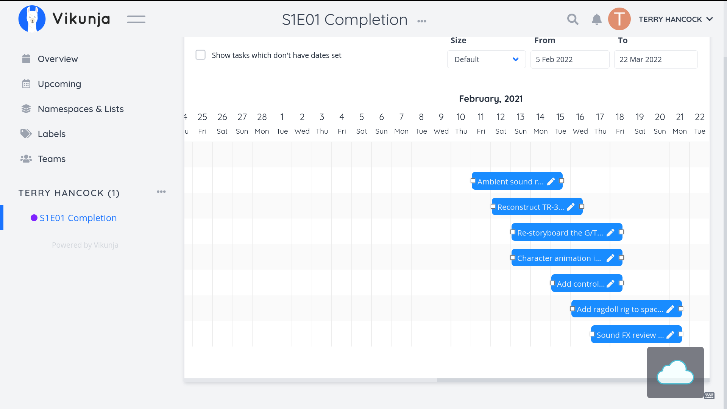Open Terry Hancock namespace options ellipsis
The image size is (727, 409).
pos(161,192)
